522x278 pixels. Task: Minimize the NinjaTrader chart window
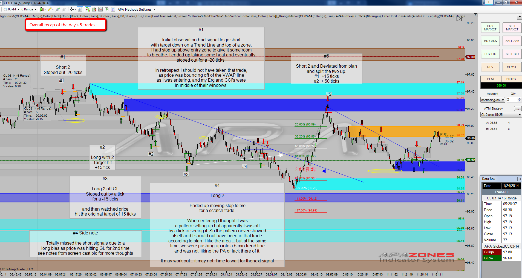tap(498, 2)
